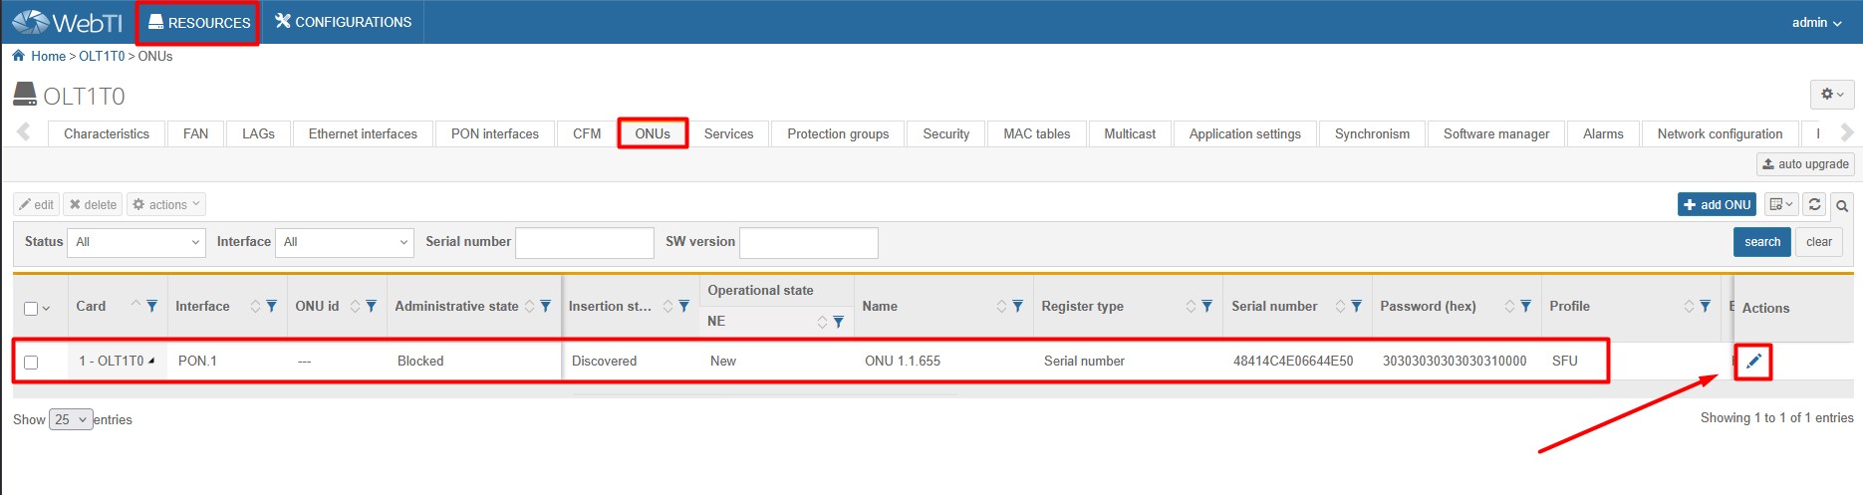Click the Card column filter icon

click(151, 307)
